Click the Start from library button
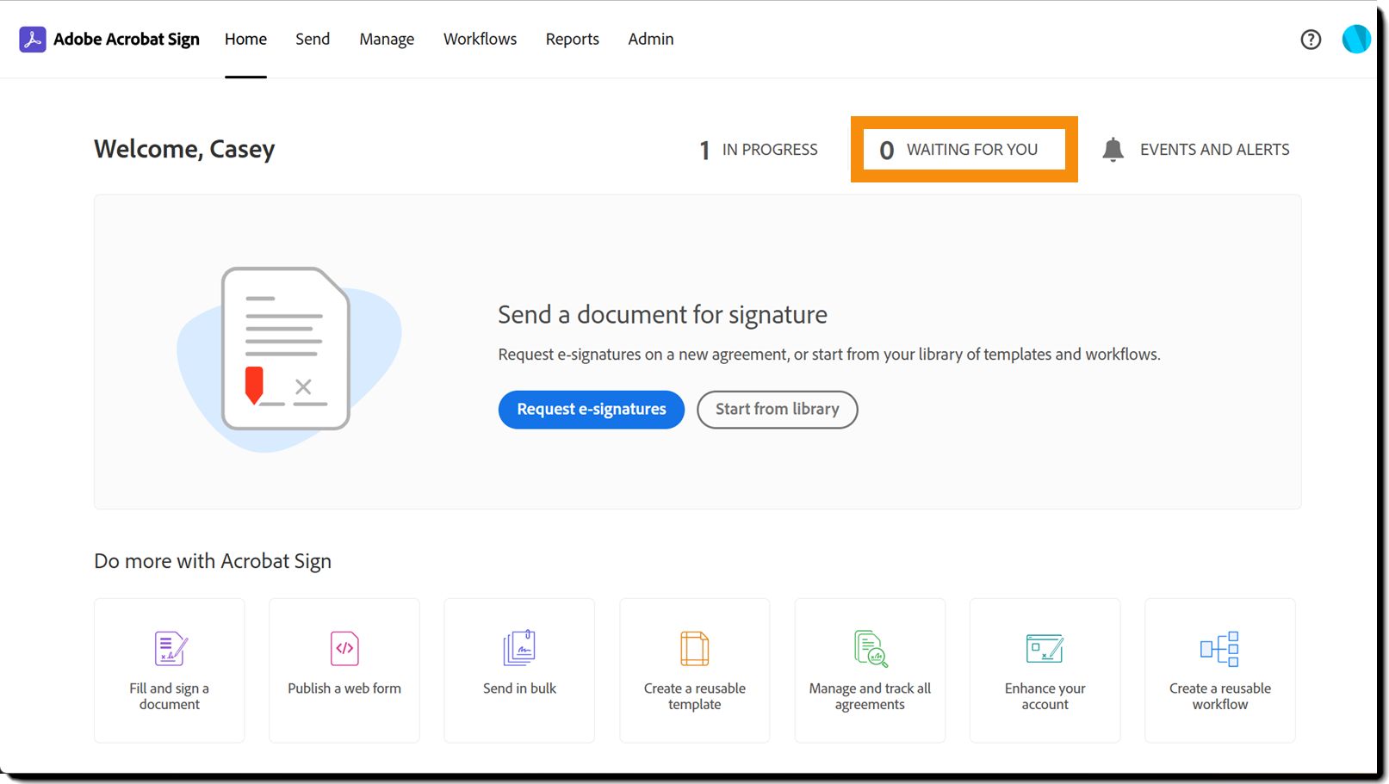 coord(778,410)
